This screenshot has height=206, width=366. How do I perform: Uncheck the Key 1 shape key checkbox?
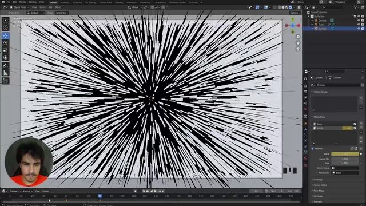(355, 128)
